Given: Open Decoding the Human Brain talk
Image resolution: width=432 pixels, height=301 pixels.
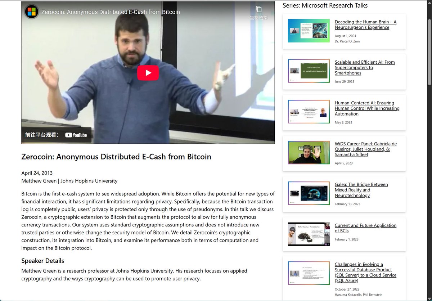Looking at the screenshot, I should click(x=365, y=24).
